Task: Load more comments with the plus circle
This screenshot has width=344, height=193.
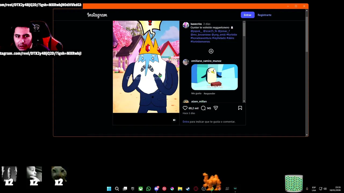Action: pyautogui.click(x=211, y=51)
